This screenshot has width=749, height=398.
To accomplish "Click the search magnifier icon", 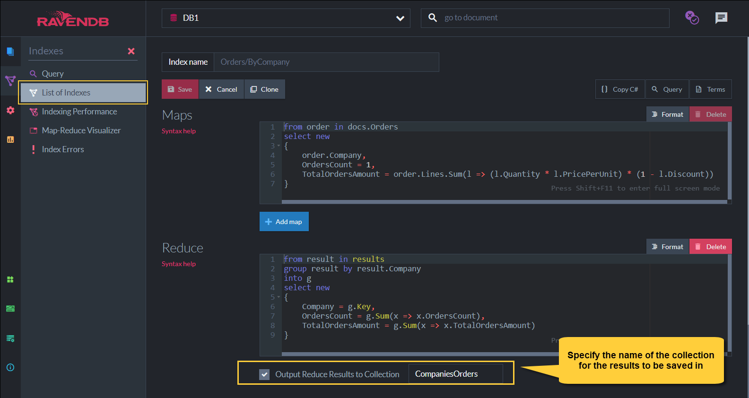I will tap(433, 18).
